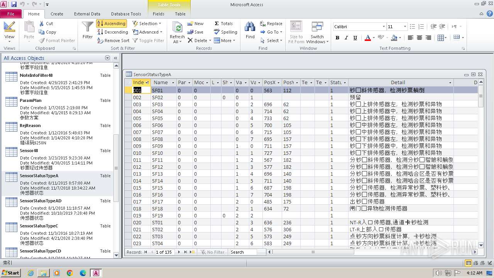Click Delete record button
Image resolution: width=494 pixels, height=278 pixels.
point(198,41)
